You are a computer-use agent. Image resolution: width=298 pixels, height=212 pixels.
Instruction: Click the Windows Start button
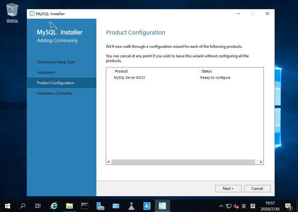pyautogui.click(x=7, y=206)
